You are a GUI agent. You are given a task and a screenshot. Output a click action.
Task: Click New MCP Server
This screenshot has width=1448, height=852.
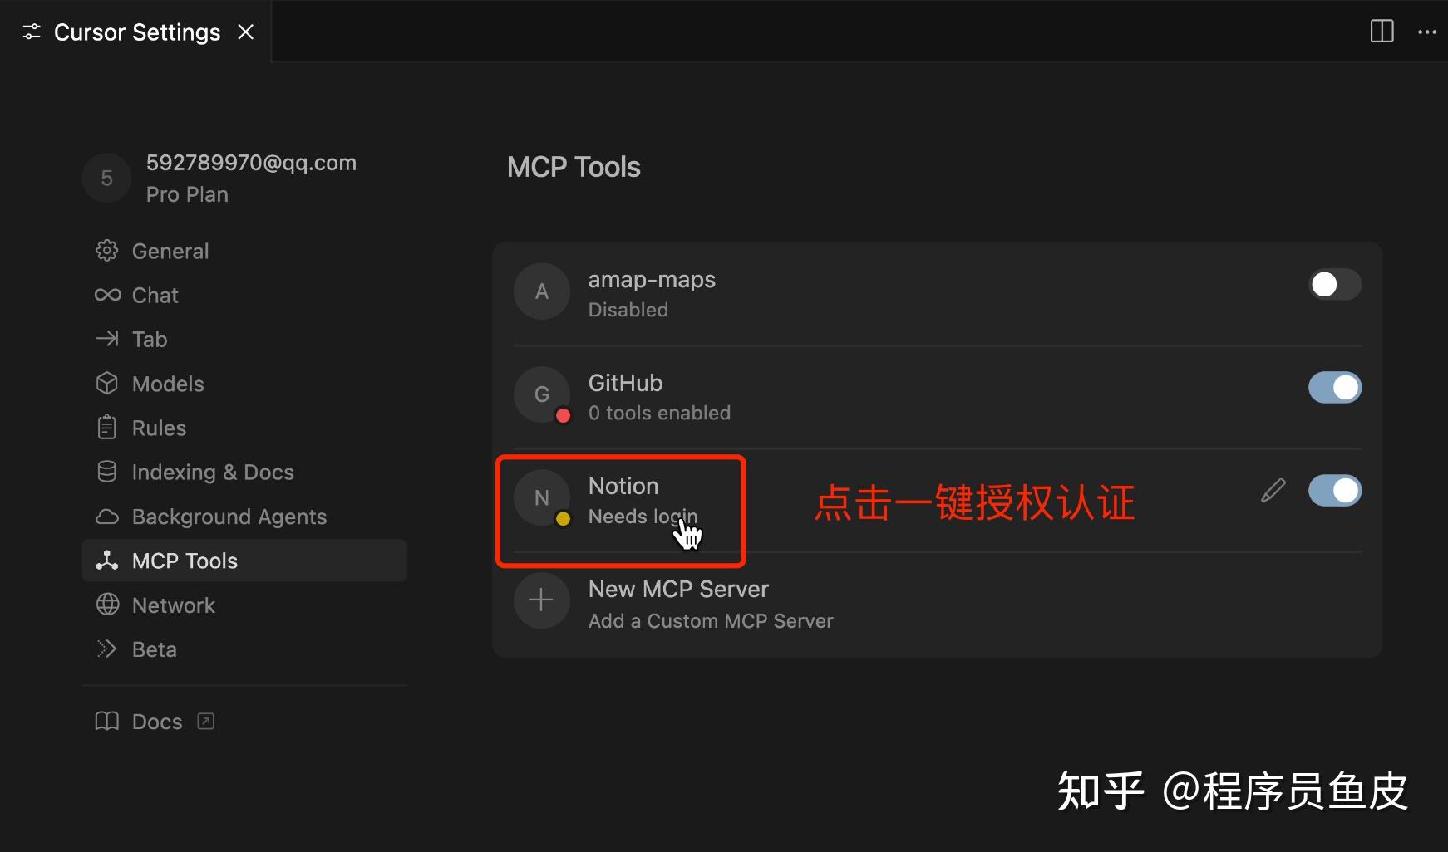click(x=678, y=589)
